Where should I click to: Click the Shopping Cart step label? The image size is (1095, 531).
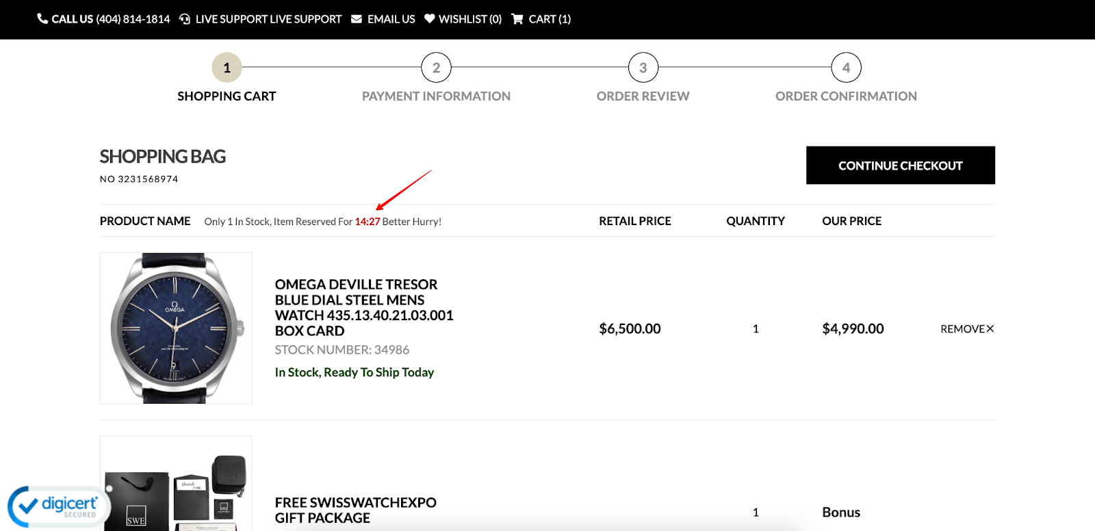coord(227,96)
